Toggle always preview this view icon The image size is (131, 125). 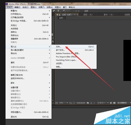[57, 103]
